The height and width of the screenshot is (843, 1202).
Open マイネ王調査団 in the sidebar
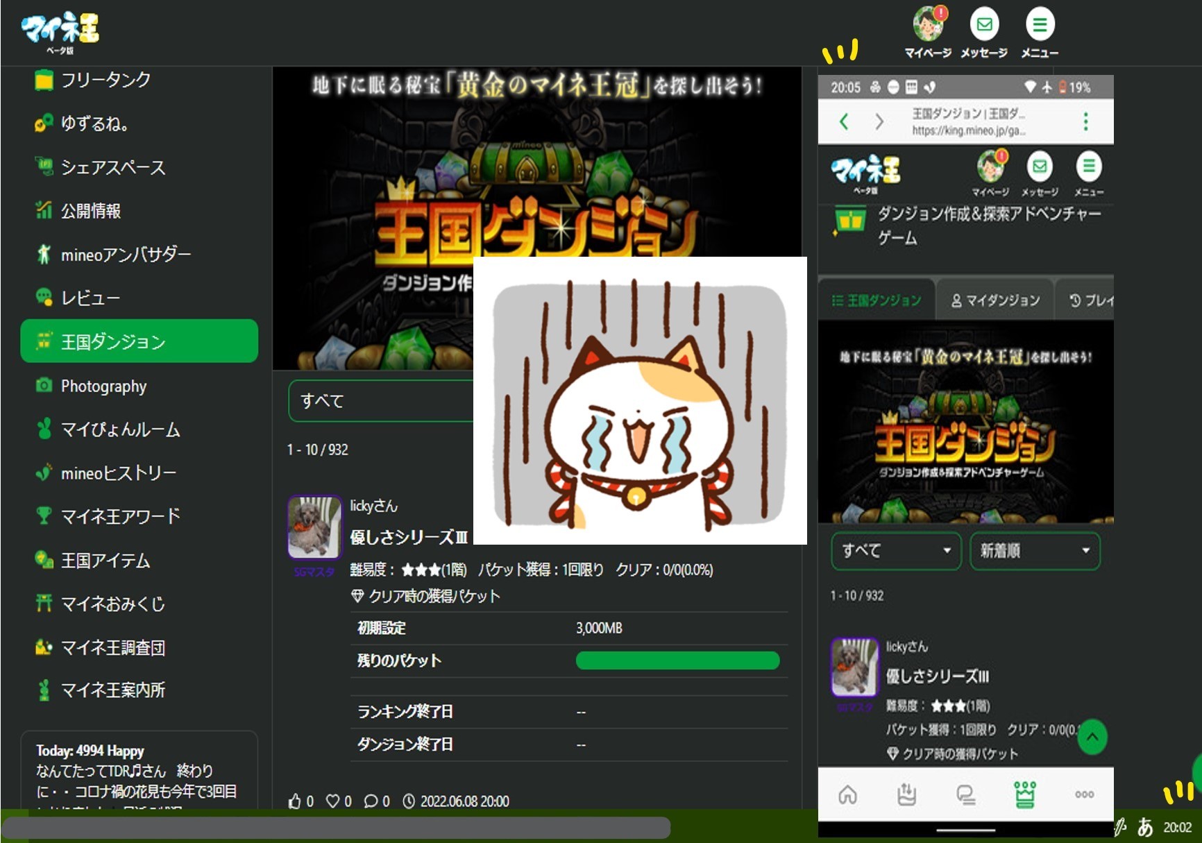[139, 647]
